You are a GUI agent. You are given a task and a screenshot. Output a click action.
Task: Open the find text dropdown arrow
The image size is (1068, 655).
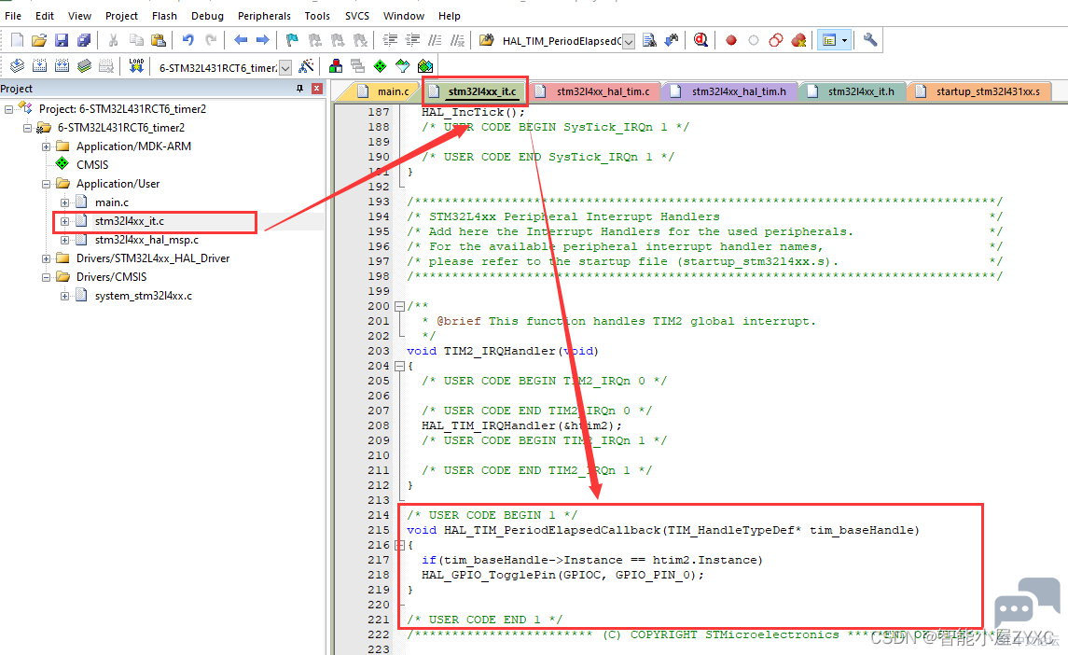point(629,42)
